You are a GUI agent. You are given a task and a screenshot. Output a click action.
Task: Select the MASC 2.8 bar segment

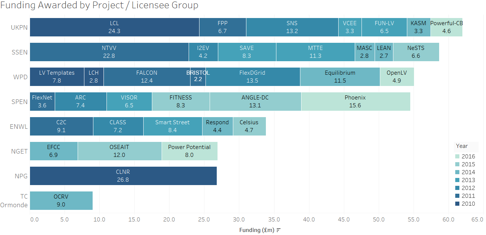(364, 52)
